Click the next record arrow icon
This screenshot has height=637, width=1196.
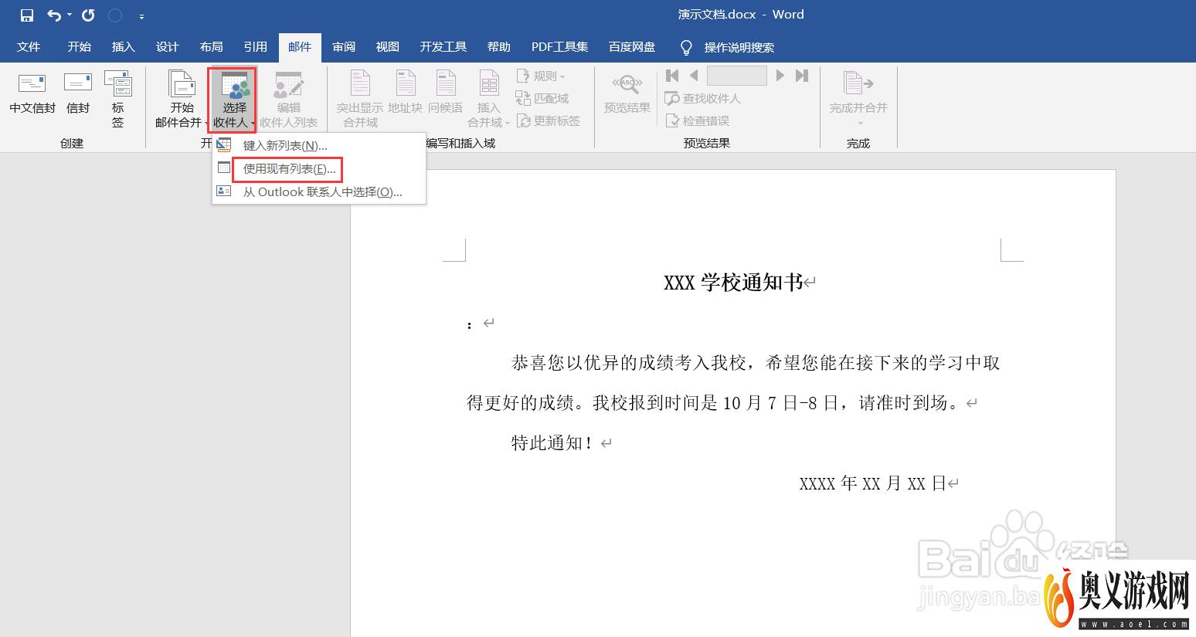coord(780,76)
